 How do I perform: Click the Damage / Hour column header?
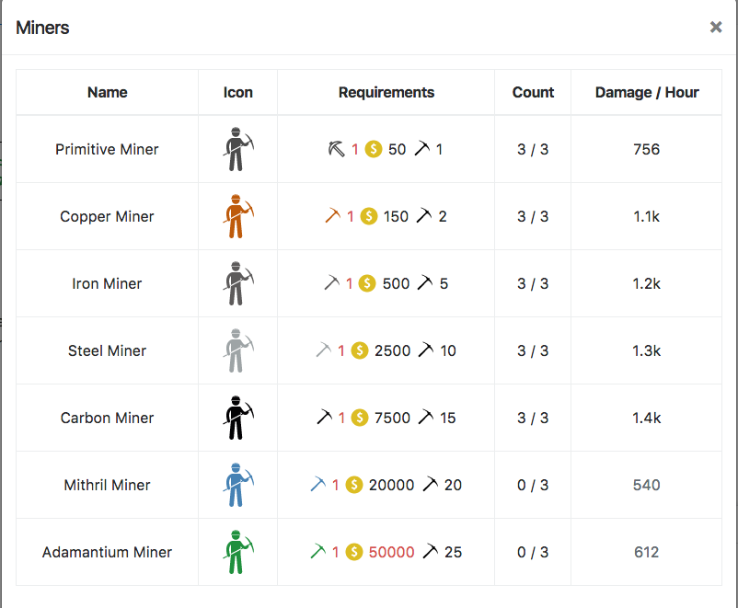click(x=647, y=92)
